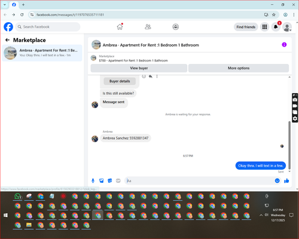This screenshot has height=239, width=299.
Task: Click the 'Message sent' bubble
Action: pos(114,103)
